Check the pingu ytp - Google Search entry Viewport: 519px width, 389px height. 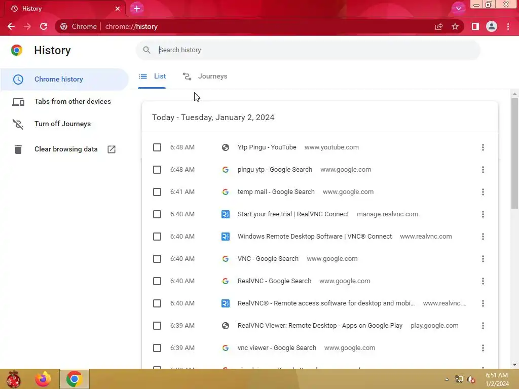tap(157, 170)
